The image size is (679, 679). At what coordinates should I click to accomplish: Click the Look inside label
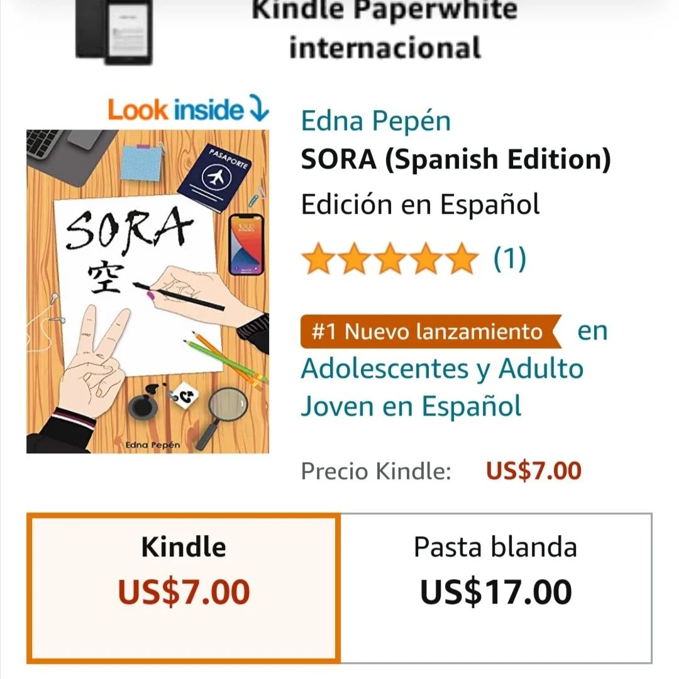(175, 109)
